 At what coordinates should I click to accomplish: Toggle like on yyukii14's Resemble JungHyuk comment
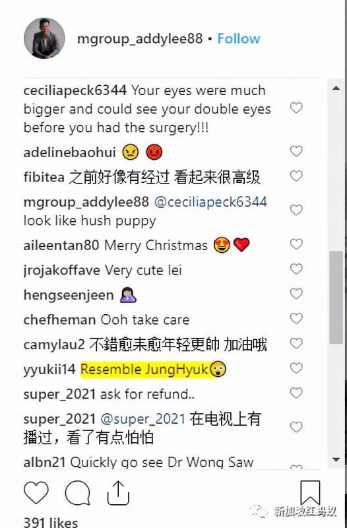click(296, 368)
